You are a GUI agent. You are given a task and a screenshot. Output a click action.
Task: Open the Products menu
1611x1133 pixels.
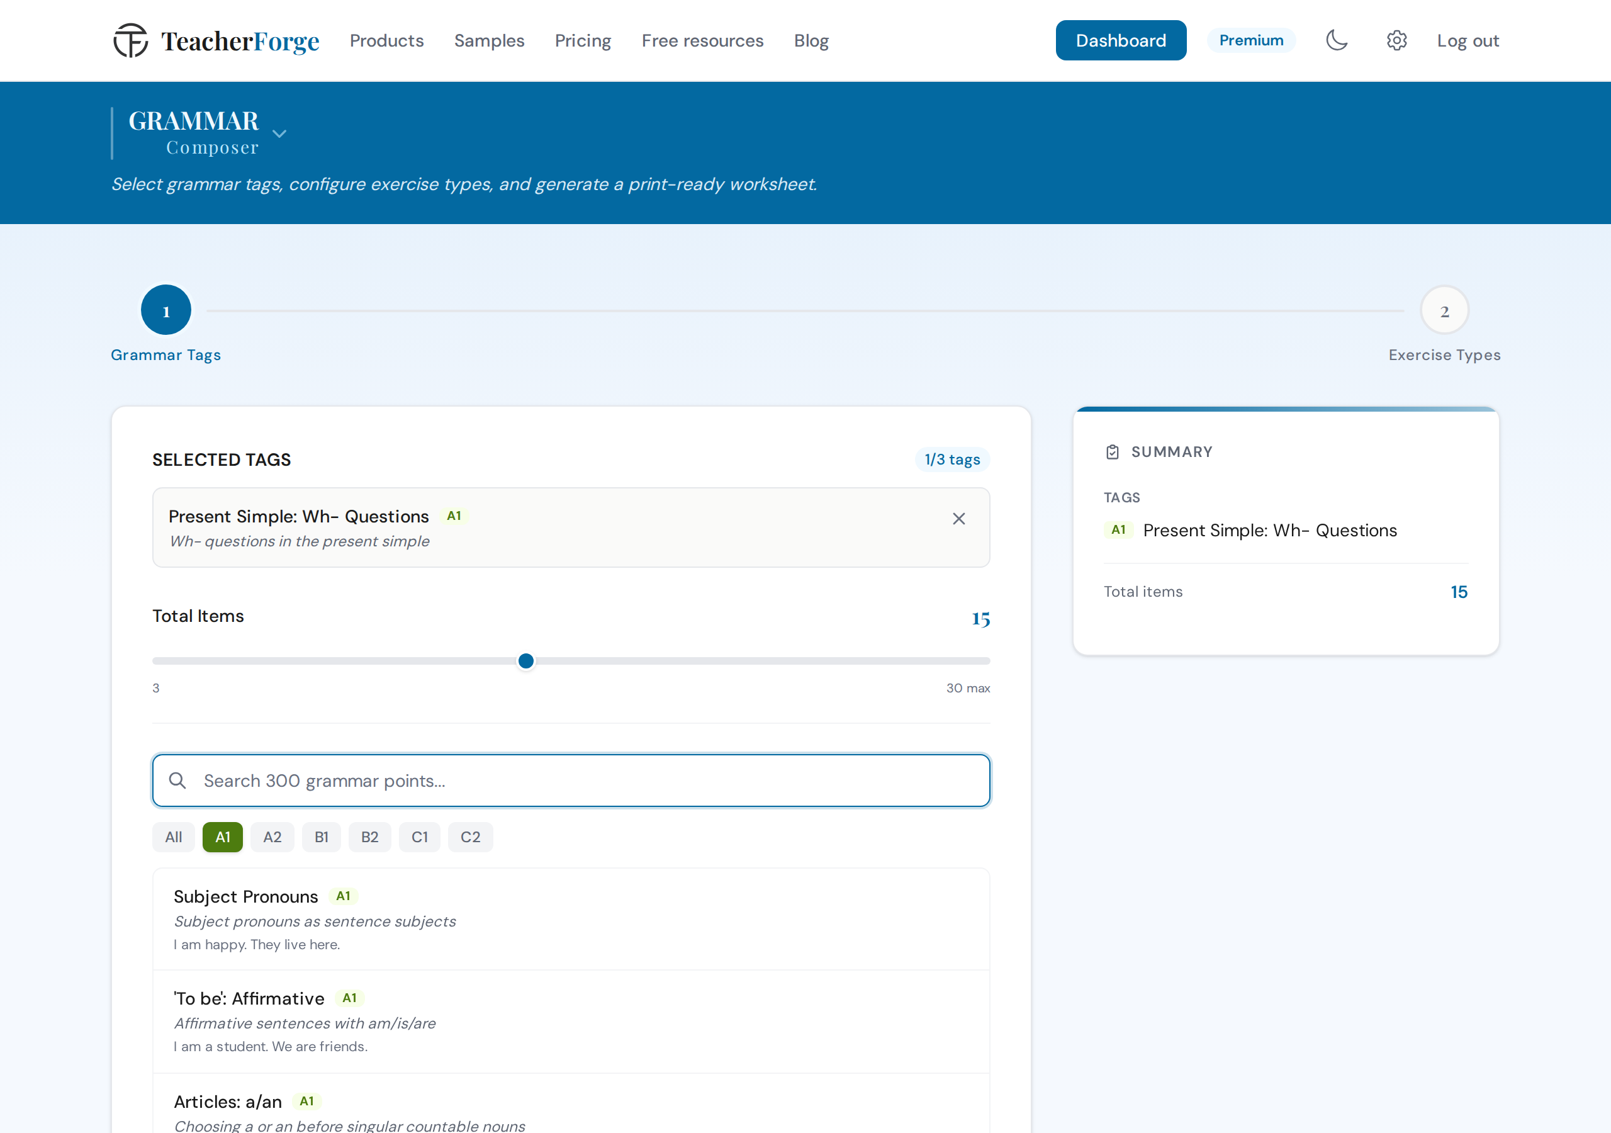click(386, 40)
